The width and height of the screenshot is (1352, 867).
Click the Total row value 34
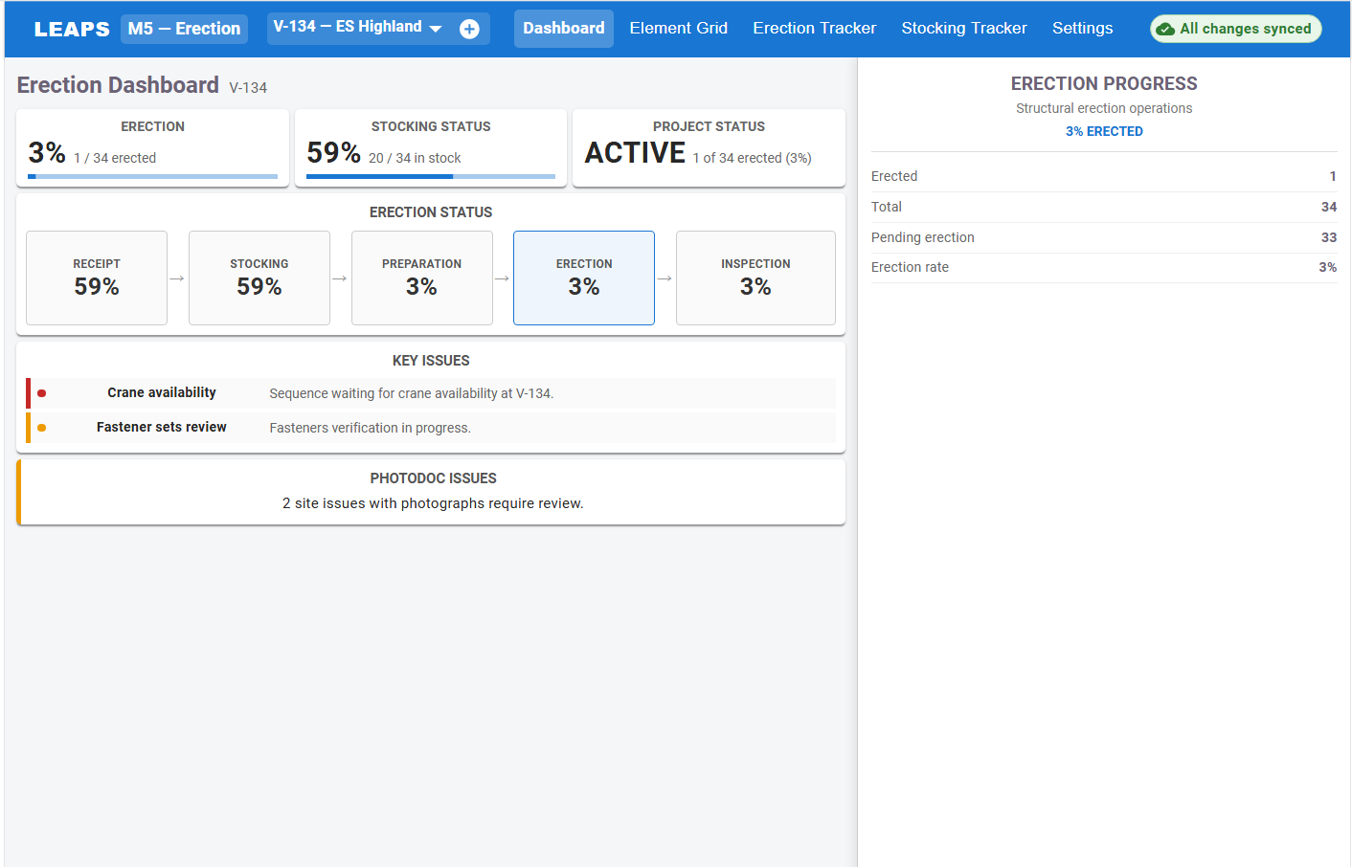[x=1329, y=207]
